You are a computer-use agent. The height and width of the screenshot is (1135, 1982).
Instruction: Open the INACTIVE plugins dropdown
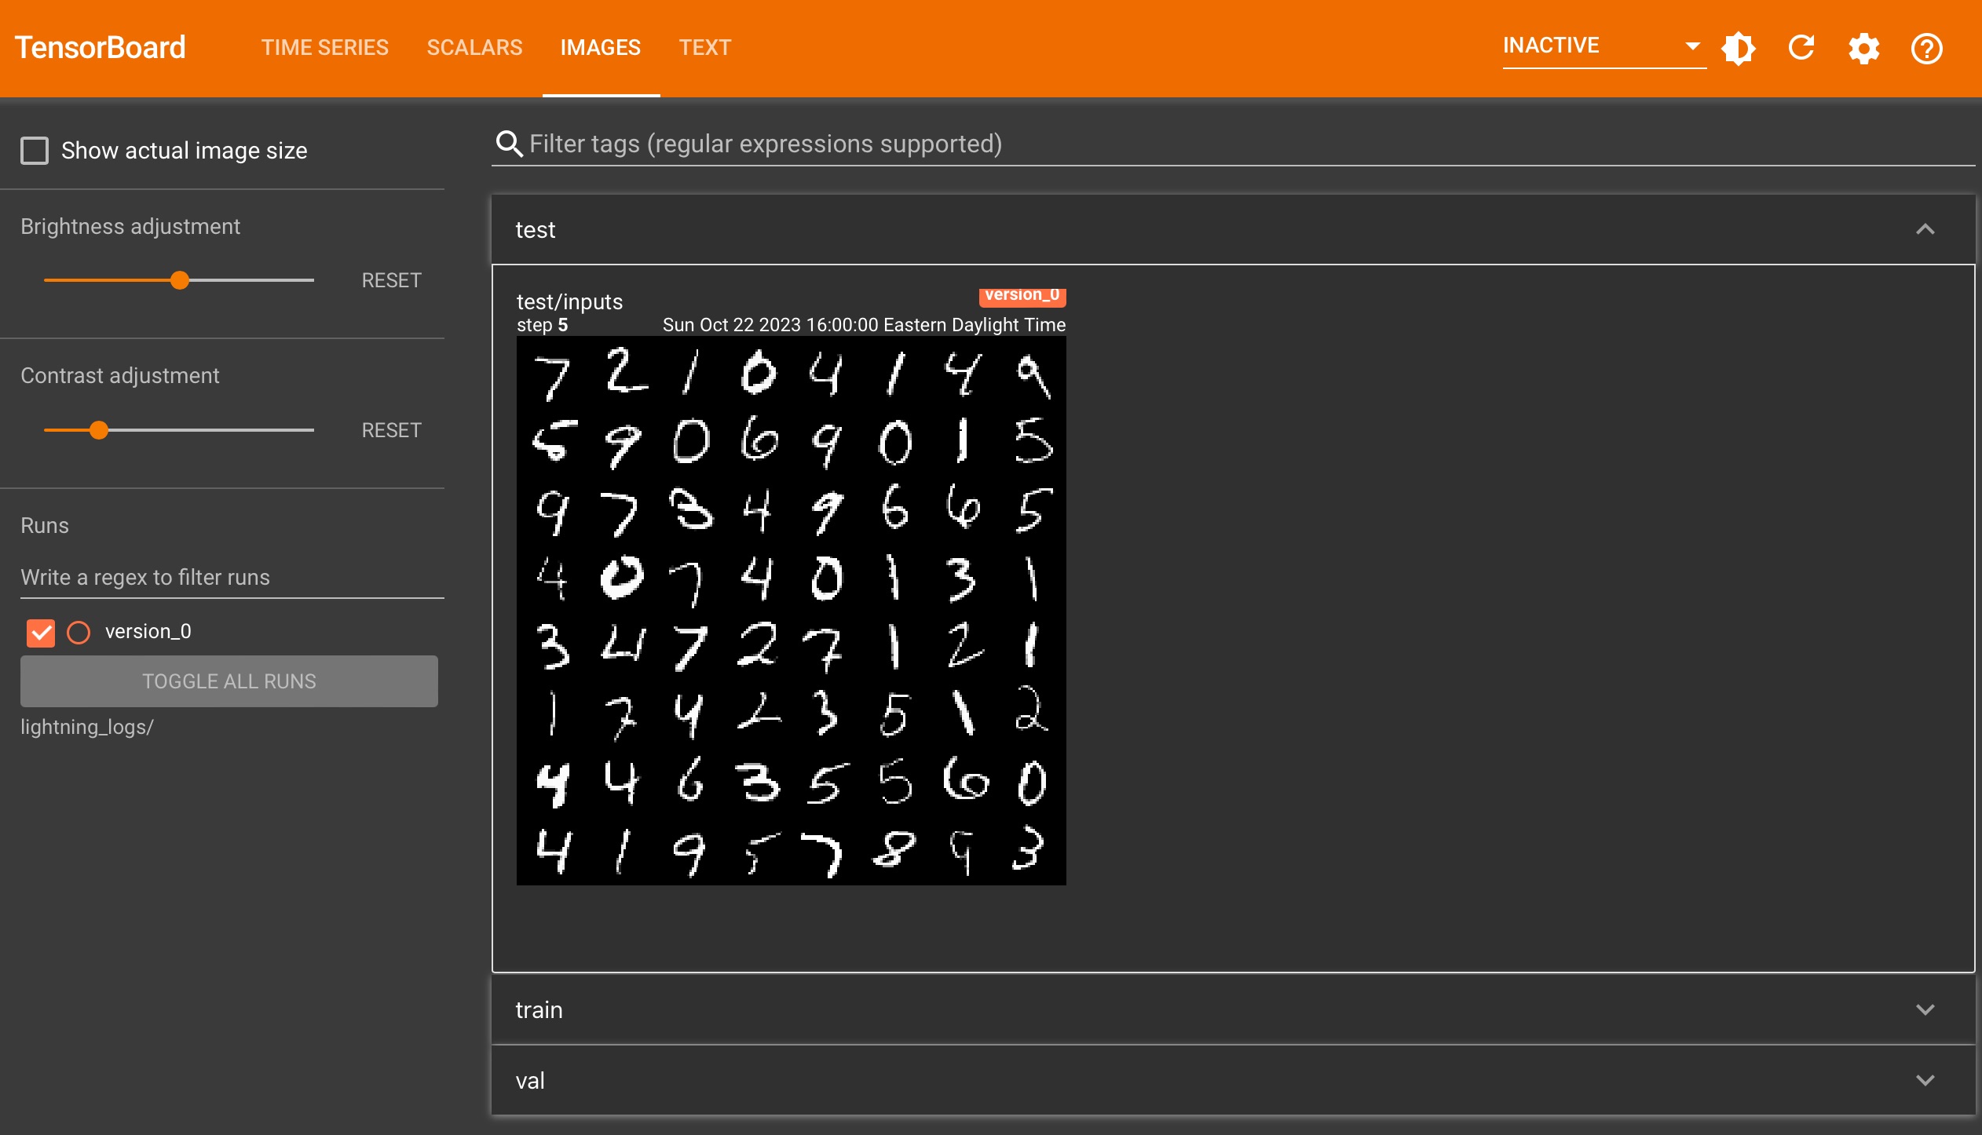[1602, 46]
